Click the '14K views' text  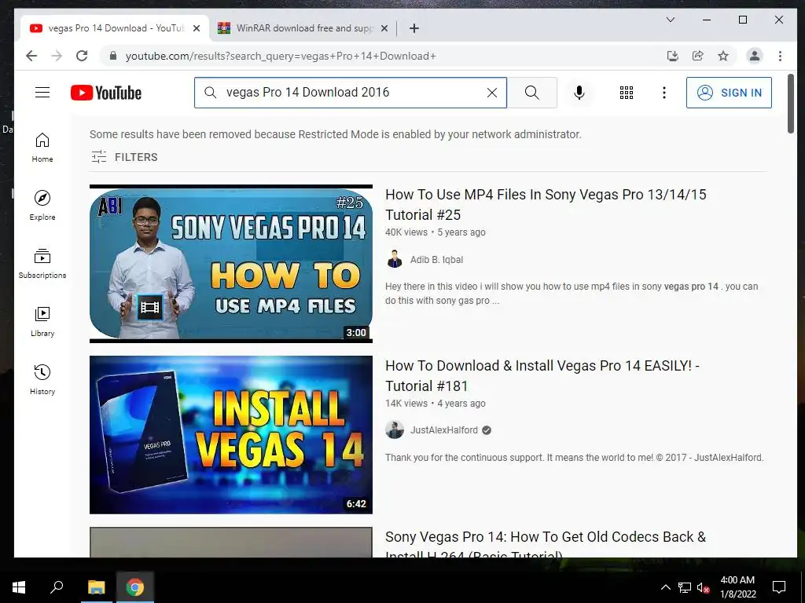pos(406,404)
